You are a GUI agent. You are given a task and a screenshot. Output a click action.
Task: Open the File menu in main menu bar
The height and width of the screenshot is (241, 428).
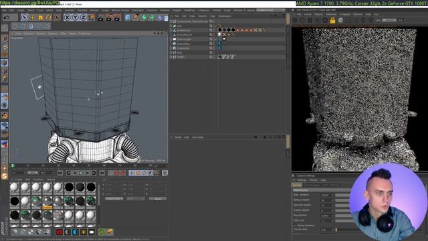(4, 11)
